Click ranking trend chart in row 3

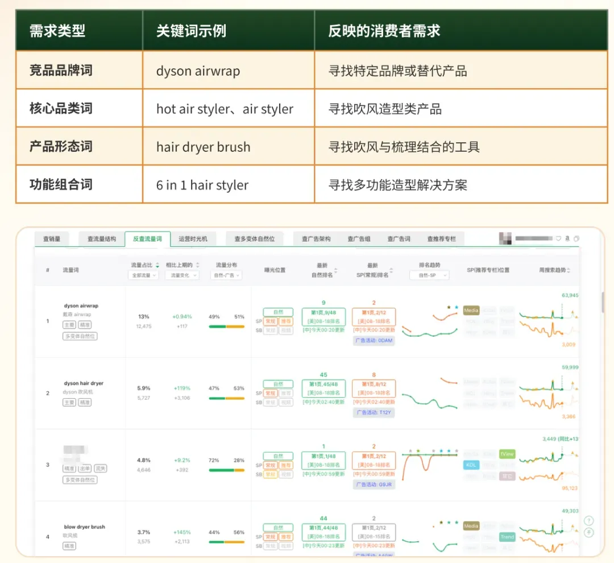pyautogui.click(x=430, y=465)
